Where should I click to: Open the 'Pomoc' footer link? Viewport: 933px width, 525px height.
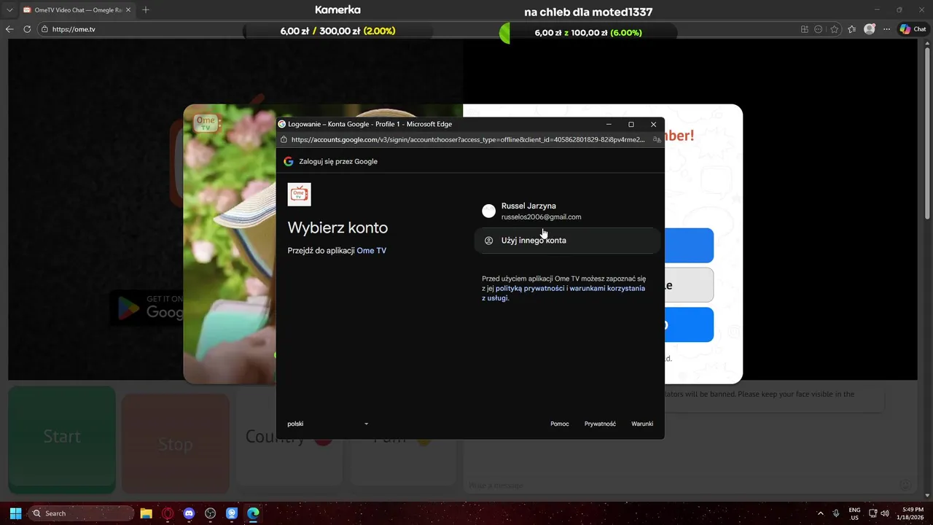[560, 424]
